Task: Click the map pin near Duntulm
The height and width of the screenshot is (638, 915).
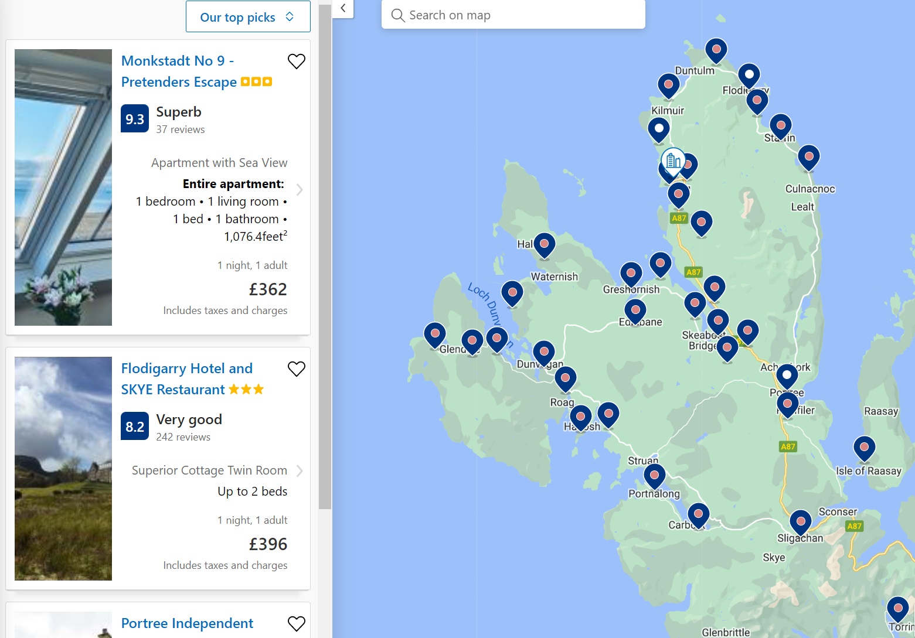Action: 716,50
